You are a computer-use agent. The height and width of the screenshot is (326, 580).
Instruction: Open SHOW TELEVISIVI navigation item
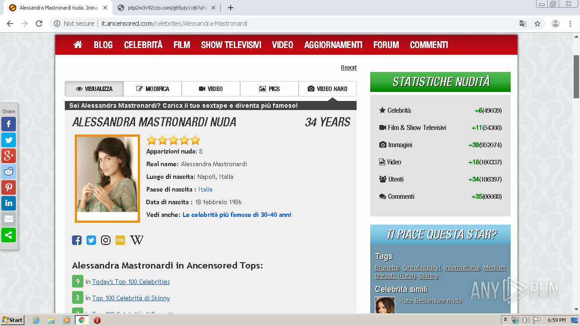pyautogui.click(x=231, y=45)
